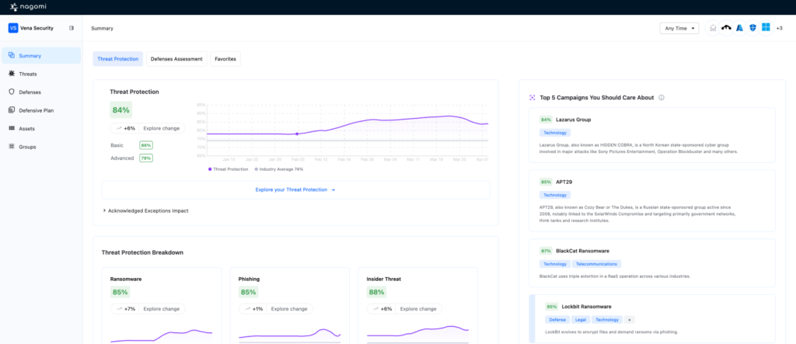Switch to the Defenses Assessment tab
Image resolution: width=796 pixels, height=344 pixels.
(176, 59)
